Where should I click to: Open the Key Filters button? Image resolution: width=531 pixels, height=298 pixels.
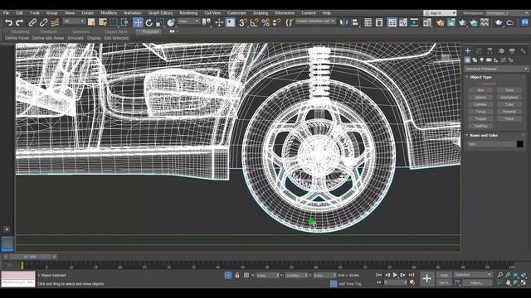point(477,282)
